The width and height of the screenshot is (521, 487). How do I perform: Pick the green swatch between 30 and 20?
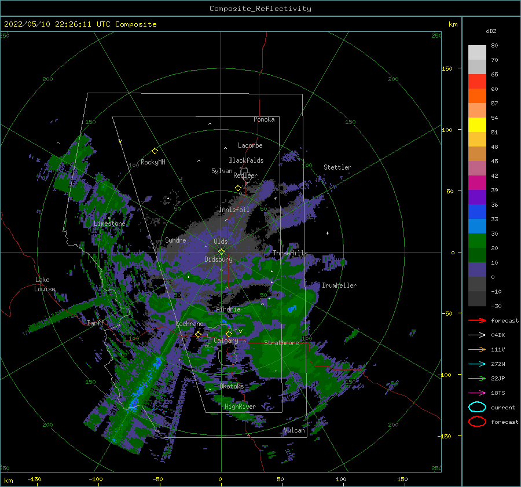tap(477, 241)
